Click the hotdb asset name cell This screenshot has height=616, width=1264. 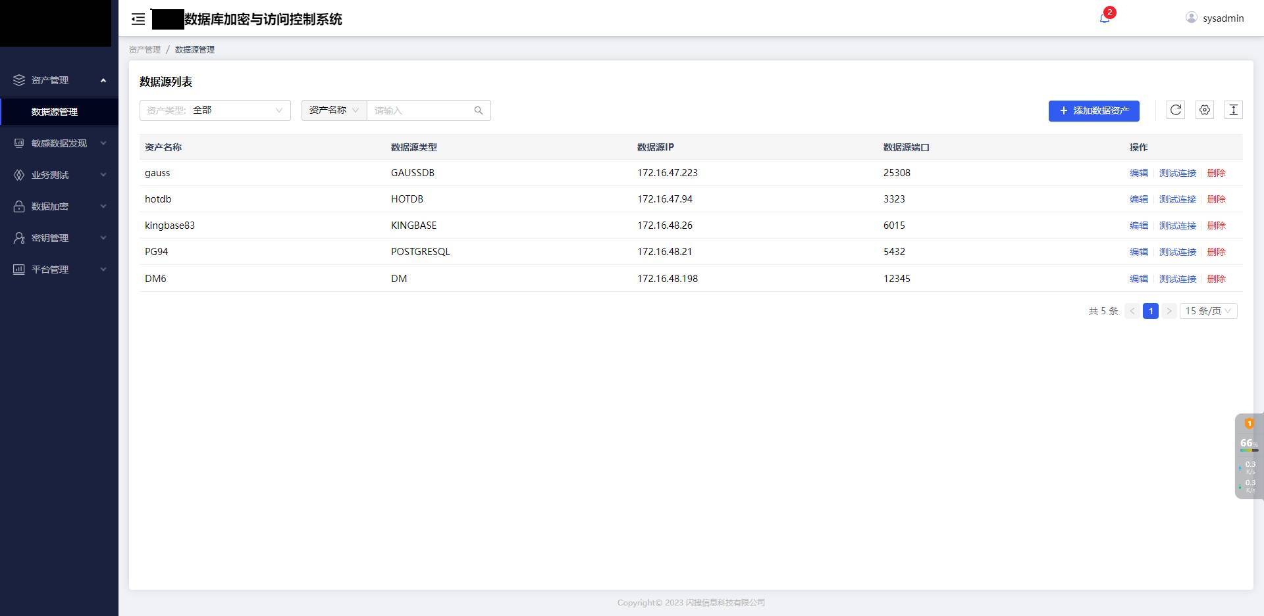tap(158, 199)
